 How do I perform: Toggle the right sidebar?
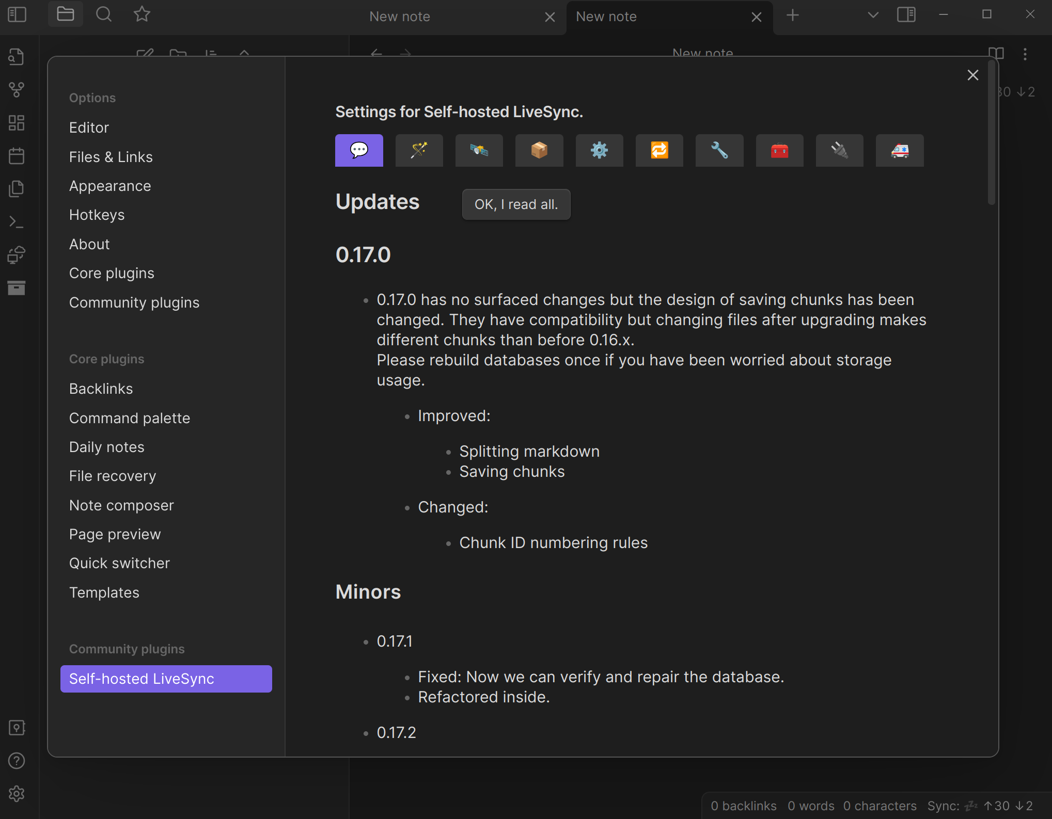click(906, 14)
